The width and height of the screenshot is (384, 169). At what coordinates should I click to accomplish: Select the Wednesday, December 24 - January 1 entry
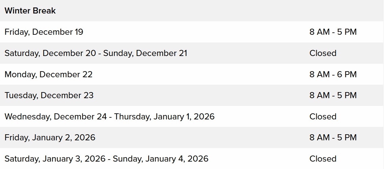[109, 117]
